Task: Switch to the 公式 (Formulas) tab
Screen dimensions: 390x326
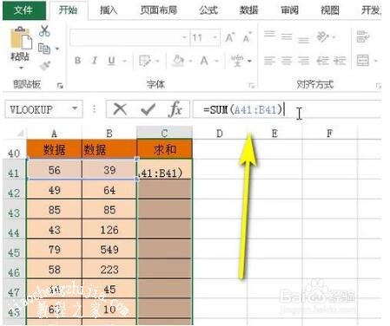Action: coord(208,10)
